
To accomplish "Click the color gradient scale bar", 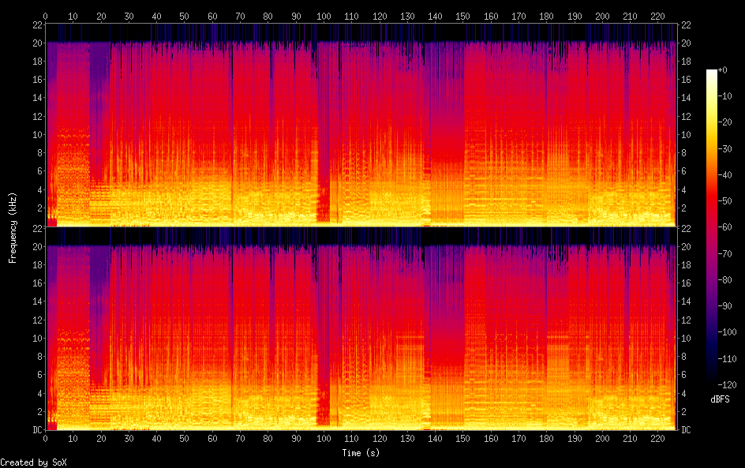I will [711, 227].
